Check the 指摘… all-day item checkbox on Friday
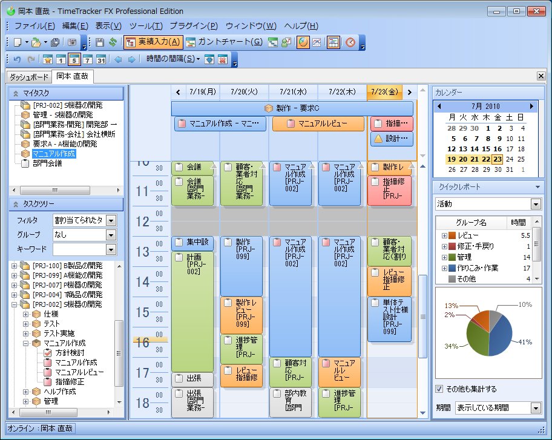Image resolution: width=552 pixels, height=440 pixels. click(378, 123)
